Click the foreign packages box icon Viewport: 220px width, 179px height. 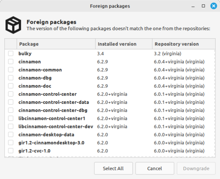coord(13,25)
